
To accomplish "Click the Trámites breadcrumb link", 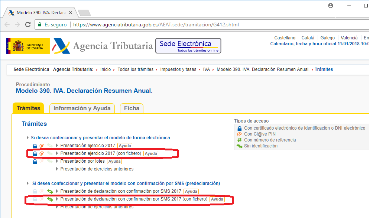I will [x=324, y=69].
